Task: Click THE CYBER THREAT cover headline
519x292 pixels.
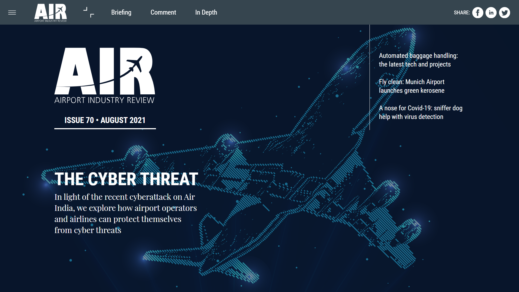Action: point(126,178)
